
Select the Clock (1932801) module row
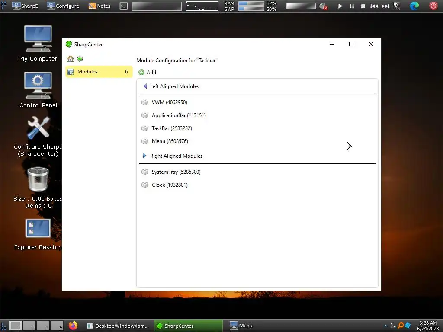(257, 185)
